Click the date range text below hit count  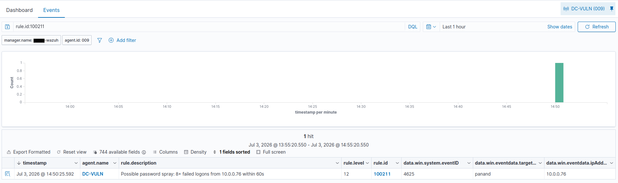[309, 145]
